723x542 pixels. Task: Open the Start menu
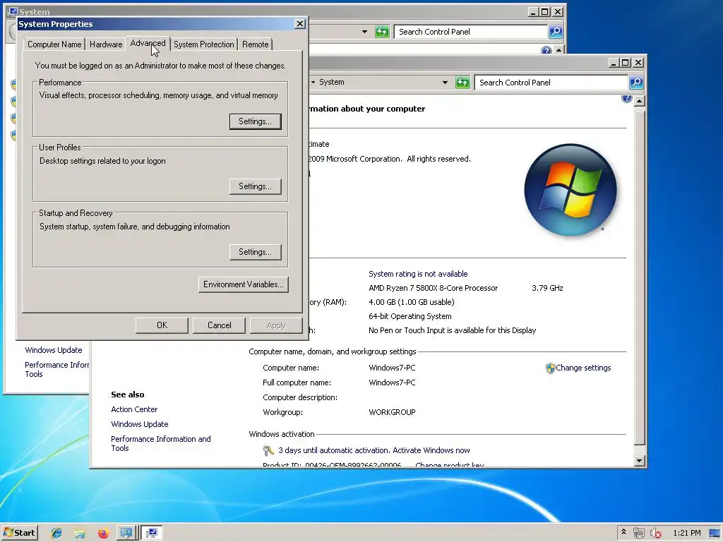19,533
